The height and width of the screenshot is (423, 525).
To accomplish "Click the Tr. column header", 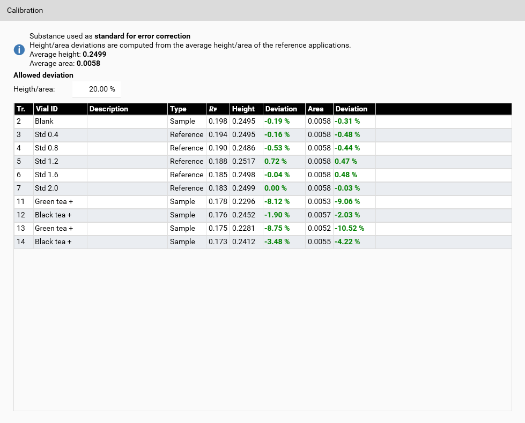I will [x=23, y=109].
